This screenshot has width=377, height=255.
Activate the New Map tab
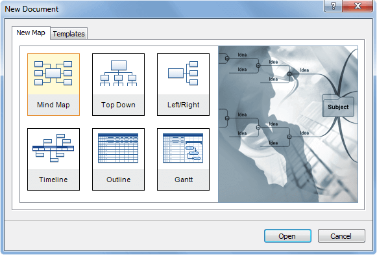pos(30,33)
